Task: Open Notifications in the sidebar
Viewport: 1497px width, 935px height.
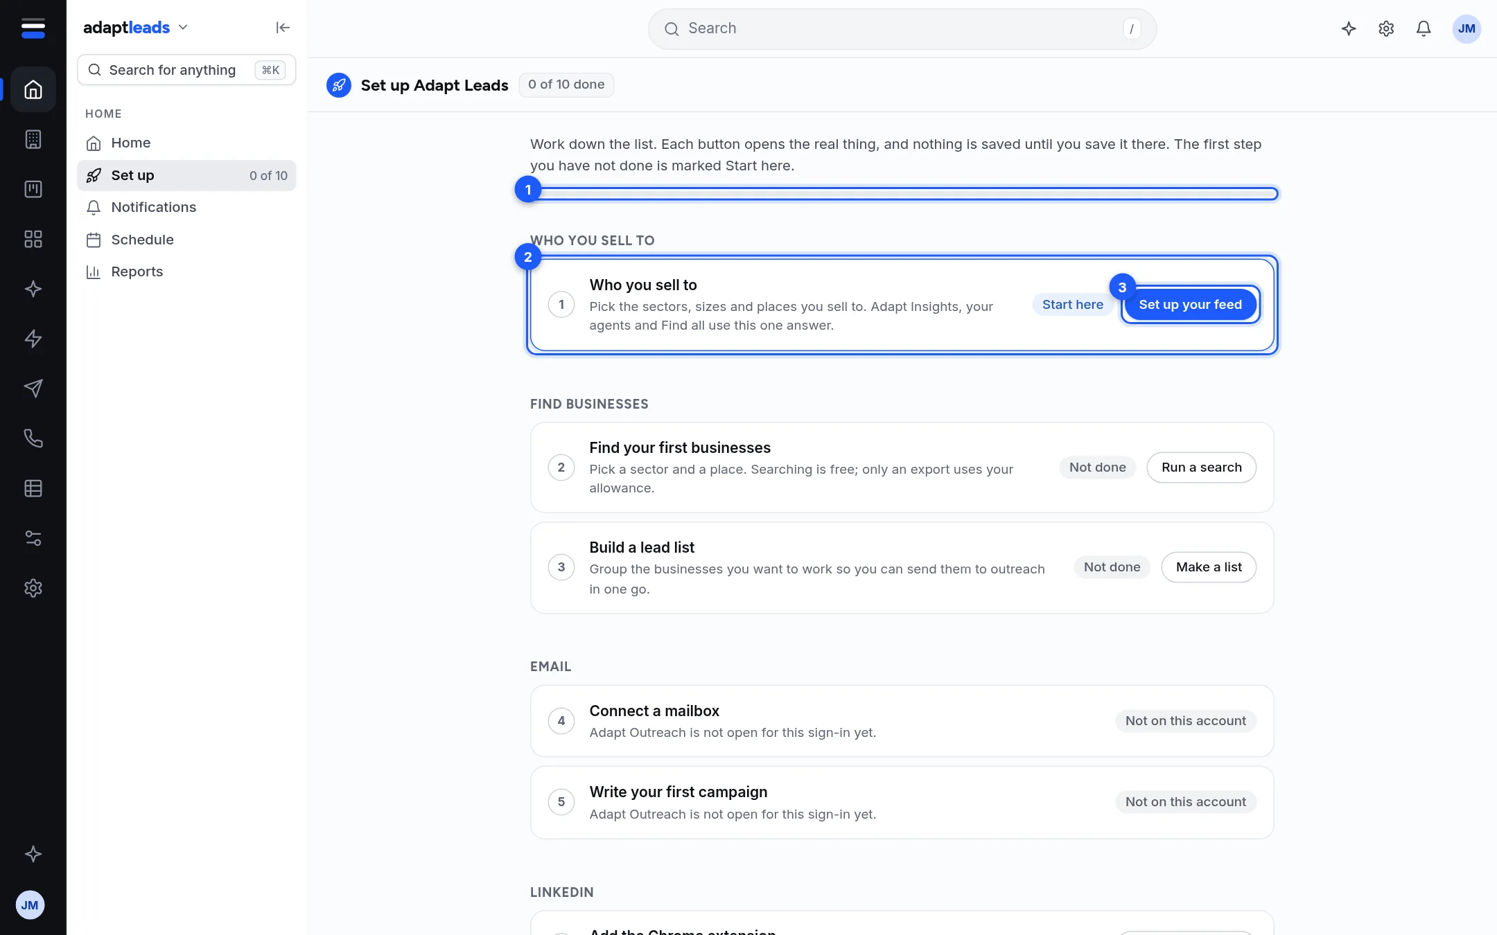Action: coord(186,207)
